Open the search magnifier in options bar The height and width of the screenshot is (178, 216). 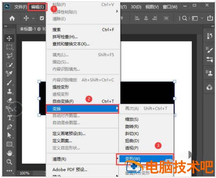[x=184, y=18]
